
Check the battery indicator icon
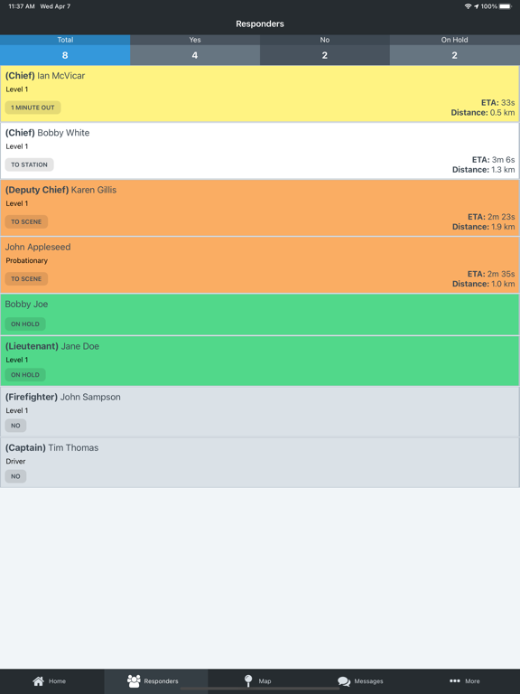click(506, 6)
